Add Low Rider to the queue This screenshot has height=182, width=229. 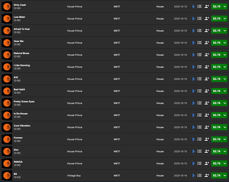199,19
